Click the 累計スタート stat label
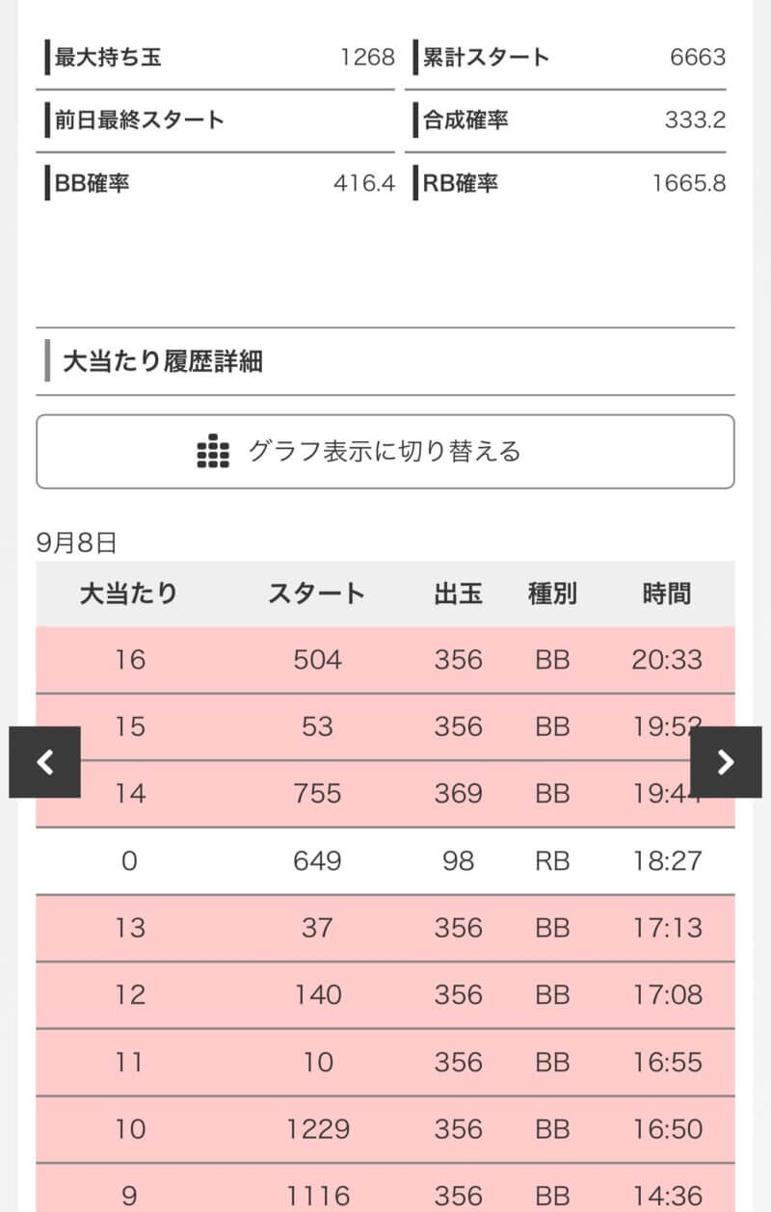Screen dimensions: 771x1212 click(x=486, y=58)
